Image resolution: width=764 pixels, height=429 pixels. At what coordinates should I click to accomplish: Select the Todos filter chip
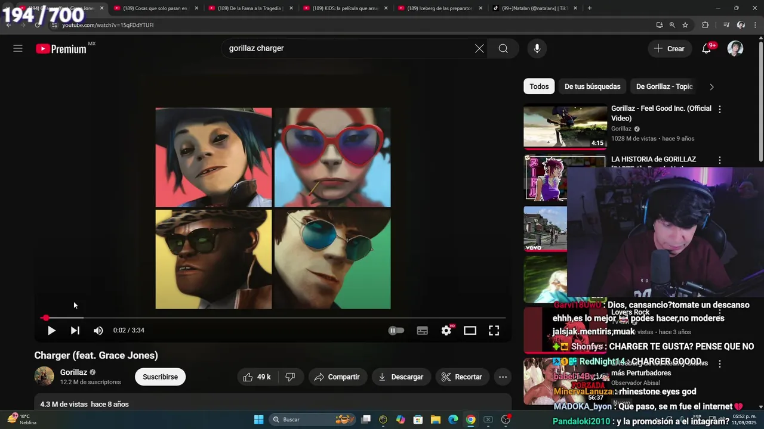coord(539,86)
